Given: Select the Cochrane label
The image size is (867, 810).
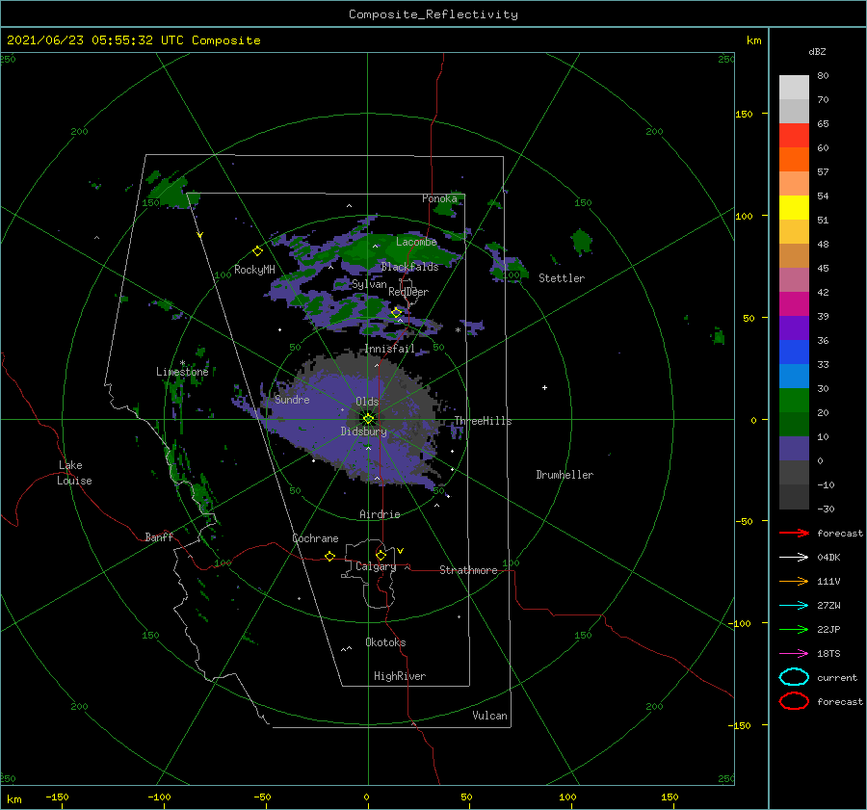Looking at the screenshot, I should [315, 538].
